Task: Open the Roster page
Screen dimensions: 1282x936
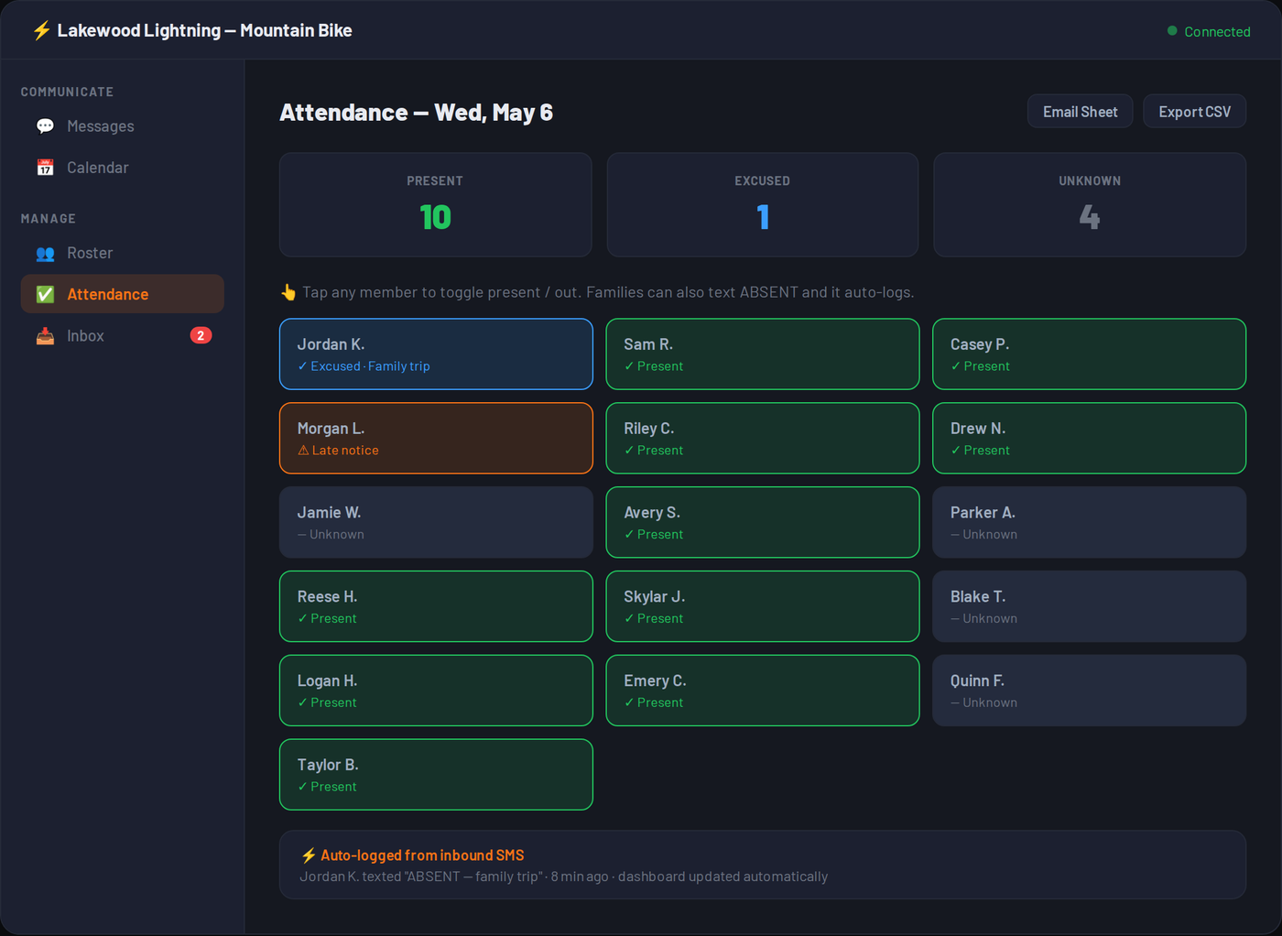Action: click(123, 253)
